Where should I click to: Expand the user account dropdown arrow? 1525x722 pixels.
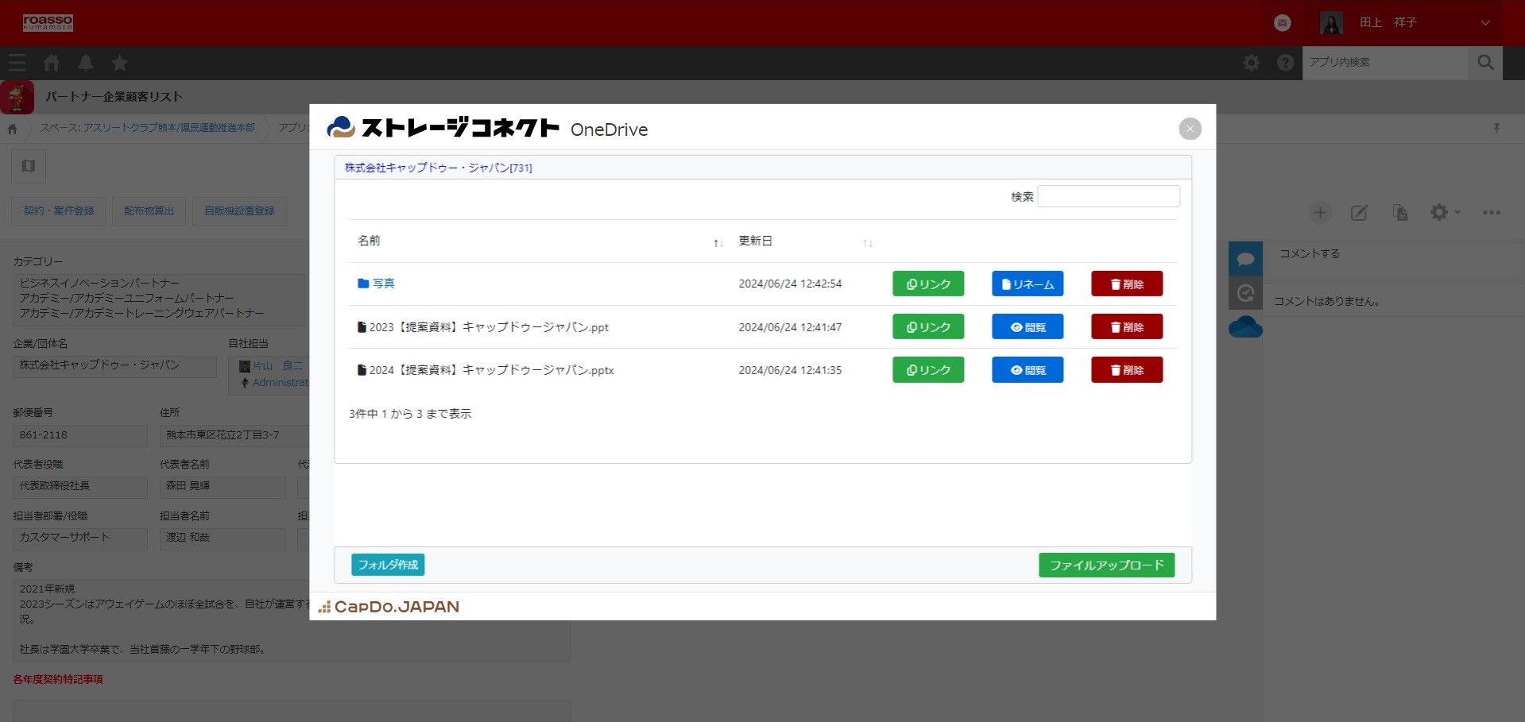[x=1485, y=23]
